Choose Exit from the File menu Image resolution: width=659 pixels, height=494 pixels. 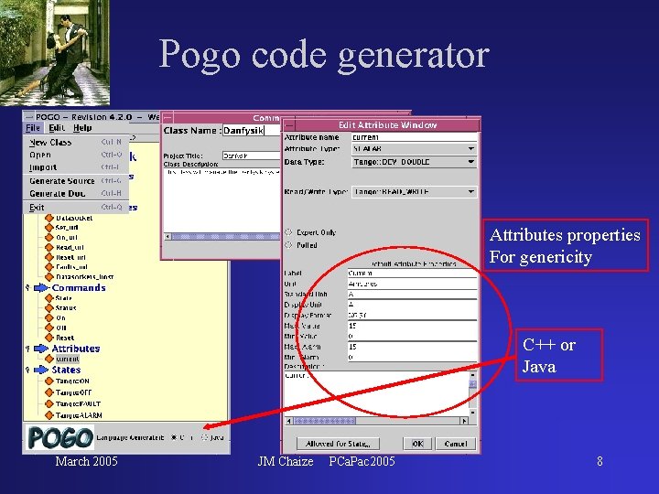(76, 207)
